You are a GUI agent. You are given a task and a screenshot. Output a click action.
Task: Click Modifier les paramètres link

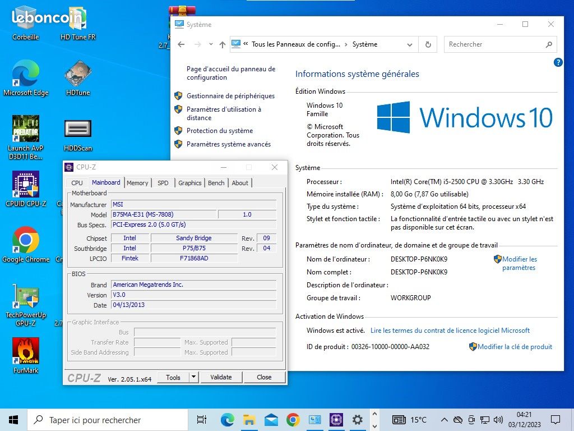tap(519, 263)
